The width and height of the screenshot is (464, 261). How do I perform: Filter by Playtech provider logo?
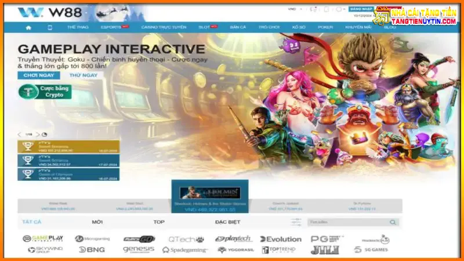[x=234, y=239]
